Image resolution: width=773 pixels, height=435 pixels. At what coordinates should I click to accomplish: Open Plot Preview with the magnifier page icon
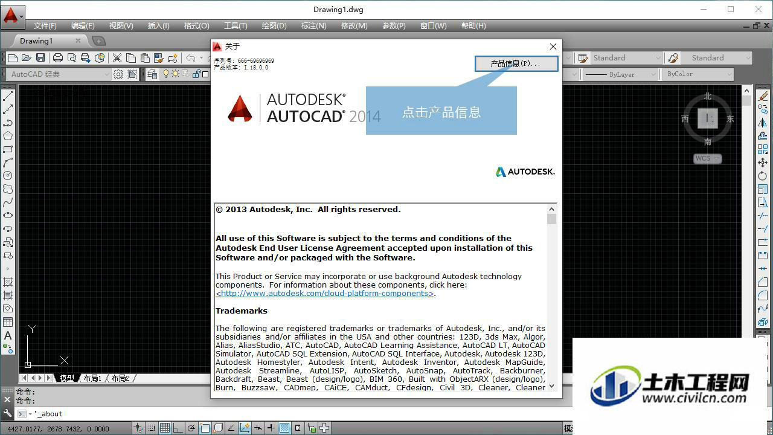72,58
